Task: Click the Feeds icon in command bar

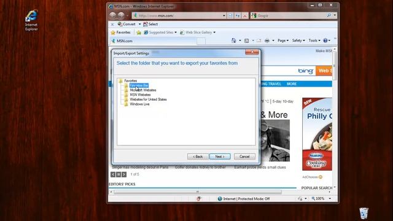Action: pyautogui.click(x=247, y=41)
